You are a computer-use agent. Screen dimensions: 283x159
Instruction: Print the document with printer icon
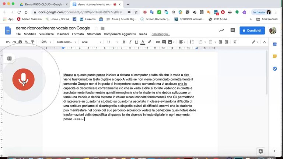20,42
